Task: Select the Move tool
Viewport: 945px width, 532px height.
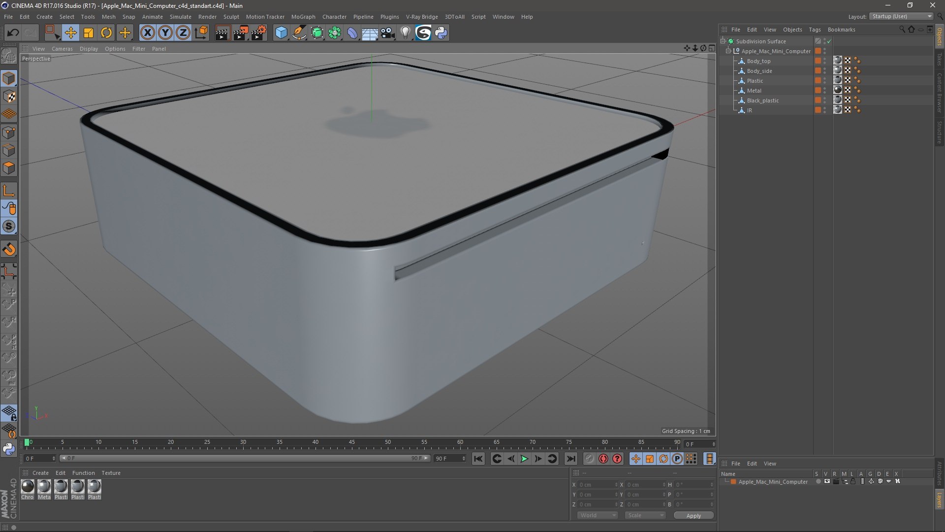Action: pyautogui.click(x=70, y=33)
